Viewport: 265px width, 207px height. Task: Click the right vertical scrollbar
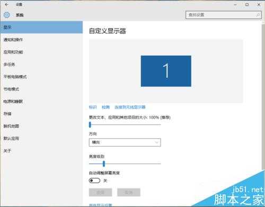(x=263, y=96)
